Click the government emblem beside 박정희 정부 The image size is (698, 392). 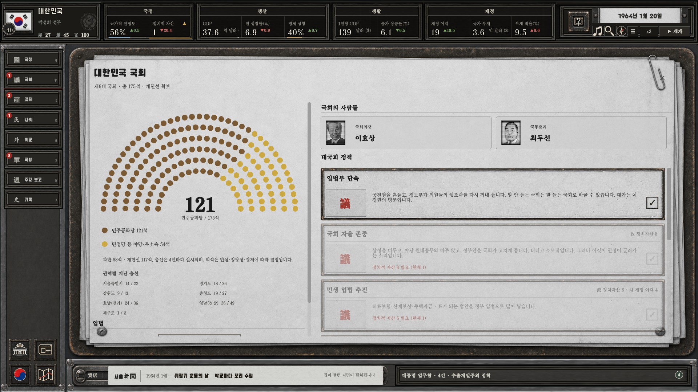pyautogui.click(x=89, y=22)
